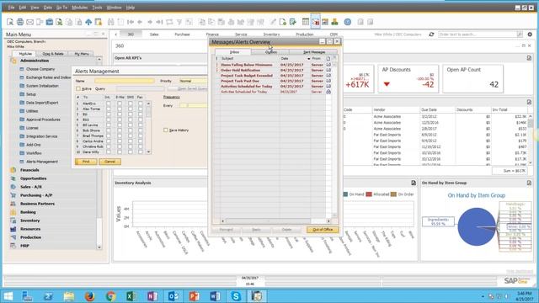Go to the Next Record arrow
The height and width of the screenshot is (303, 539).
[x=150, y=22]
